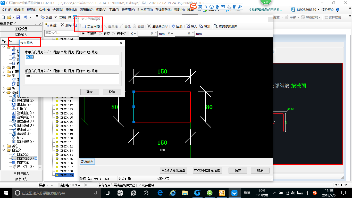
Task: Click 定义网格 grid icon in polygon editor
Action: [x=84, y=26]
